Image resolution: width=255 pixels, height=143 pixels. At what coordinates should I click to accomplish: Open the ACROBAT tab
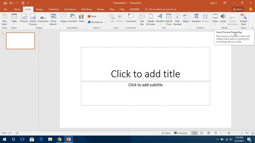click(x=135, y=9)
